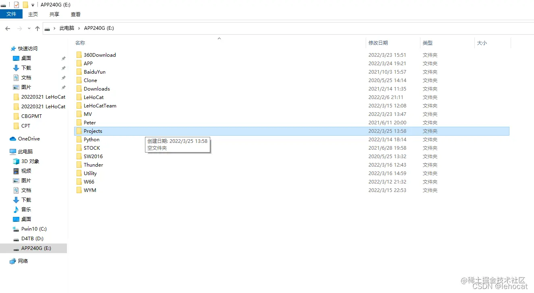This screenshot has width=534, height=293.
Task: Select the BaiduYun folder icon
Action: point(79,72)
